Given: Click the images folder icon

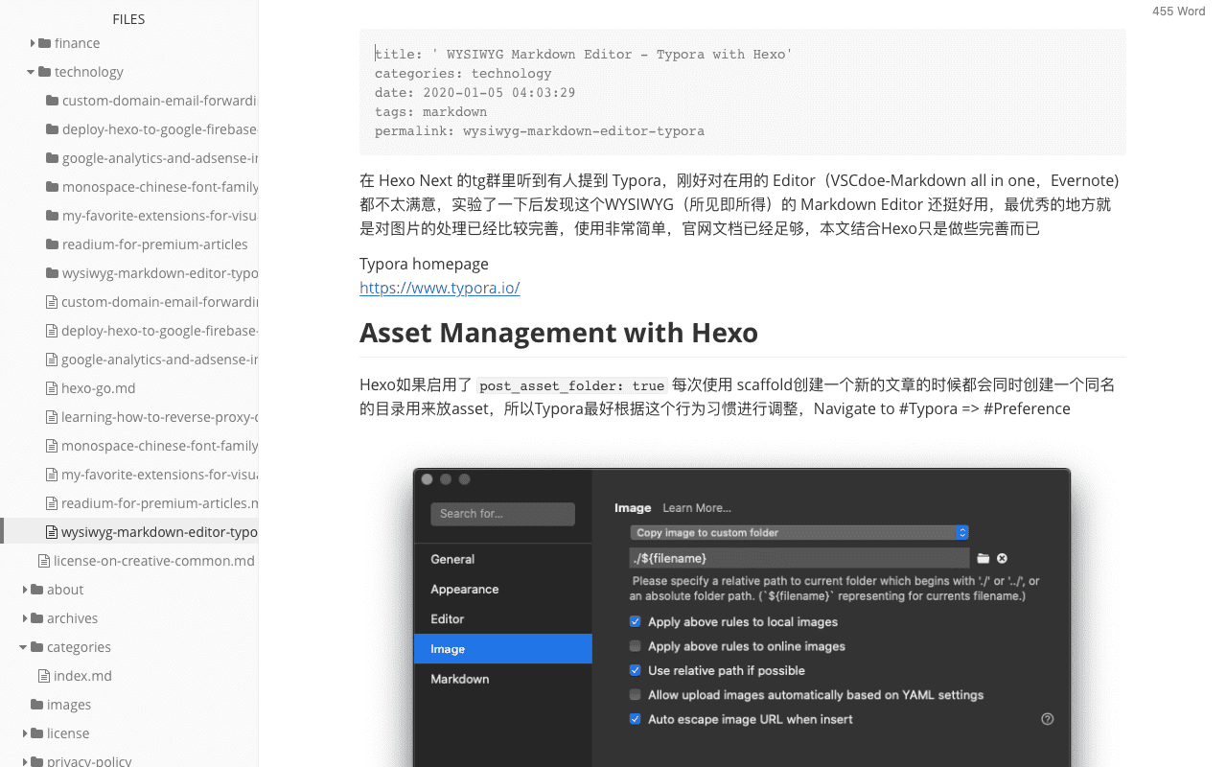Looking at the screenshot, I should (37, 705).
